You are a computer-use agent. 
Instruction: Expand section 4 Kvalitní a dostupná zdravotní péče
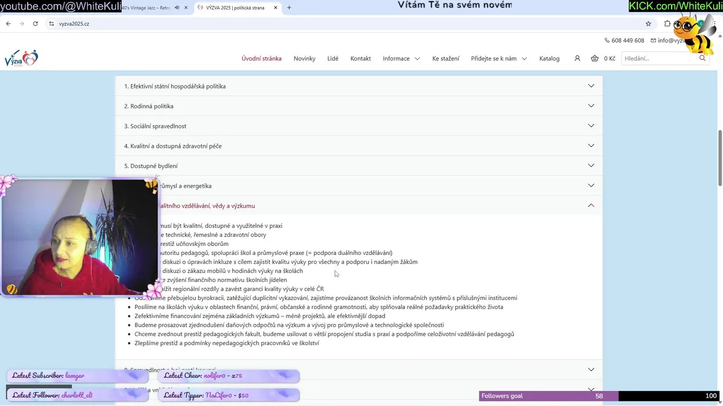click(x=359, y=145)
